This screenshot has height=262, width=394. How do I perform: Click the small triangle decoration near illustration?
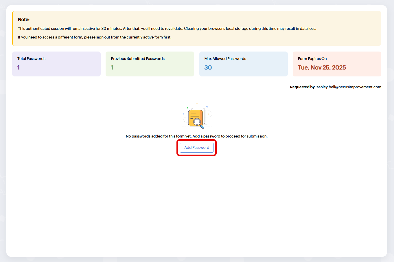207,107
